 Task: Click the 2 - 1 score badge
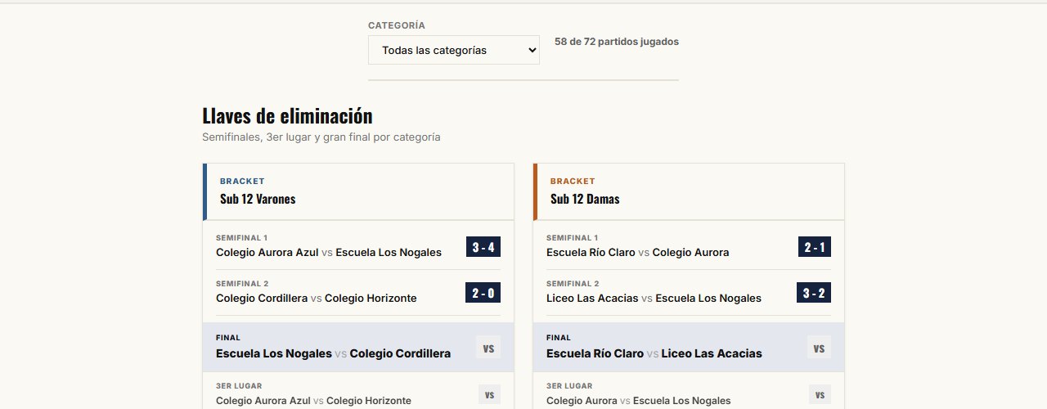815,246
